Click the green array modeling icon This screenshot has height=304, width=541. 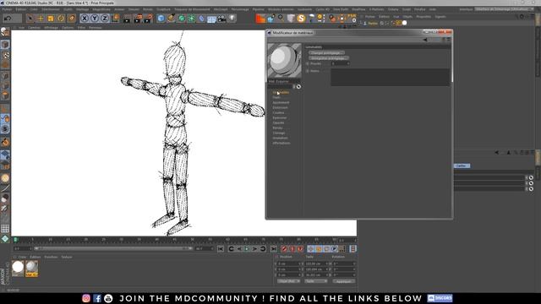[192, 19]
